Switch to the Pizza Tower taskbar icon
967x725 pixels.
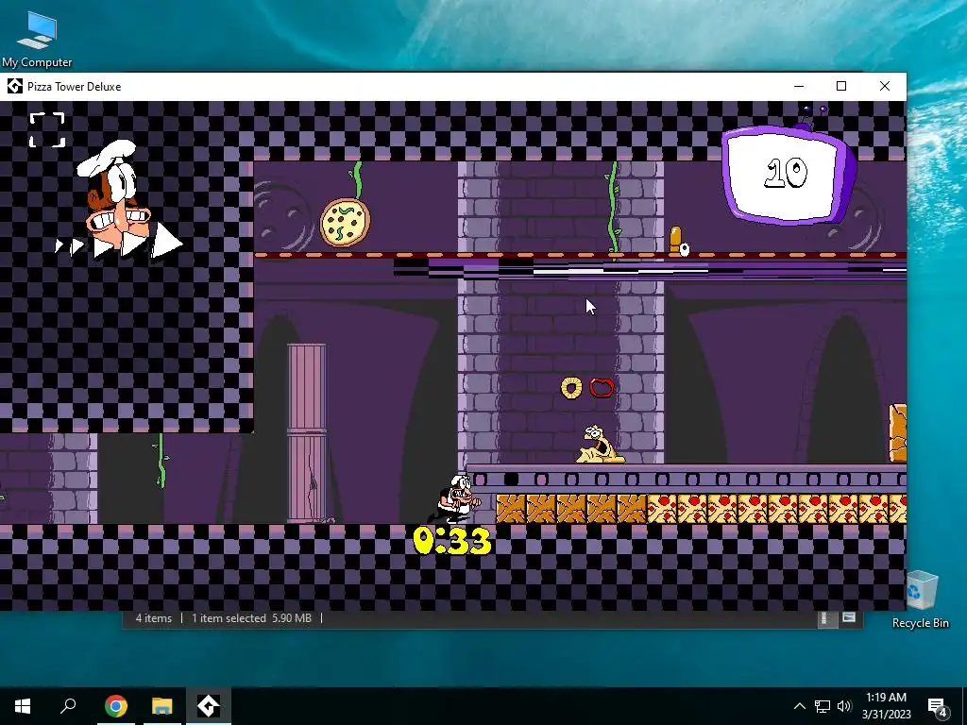(x=209, y=706)
